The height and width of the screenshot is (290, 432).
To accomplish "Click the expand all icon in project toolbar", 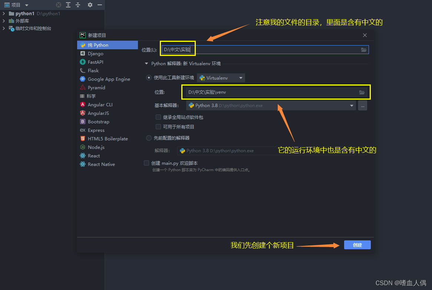I will (68, 5).
